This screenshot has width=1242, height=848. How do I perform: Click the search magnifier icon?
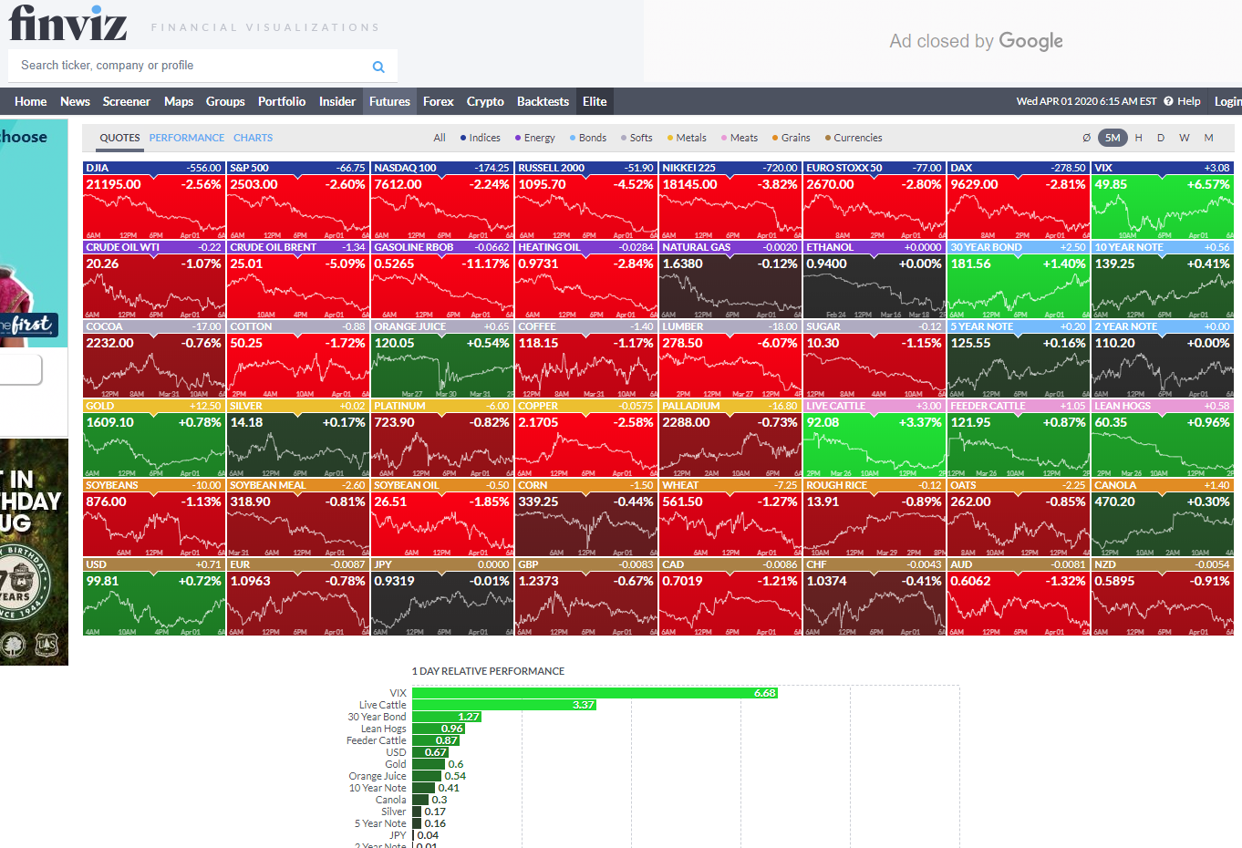tap(378, 67)
